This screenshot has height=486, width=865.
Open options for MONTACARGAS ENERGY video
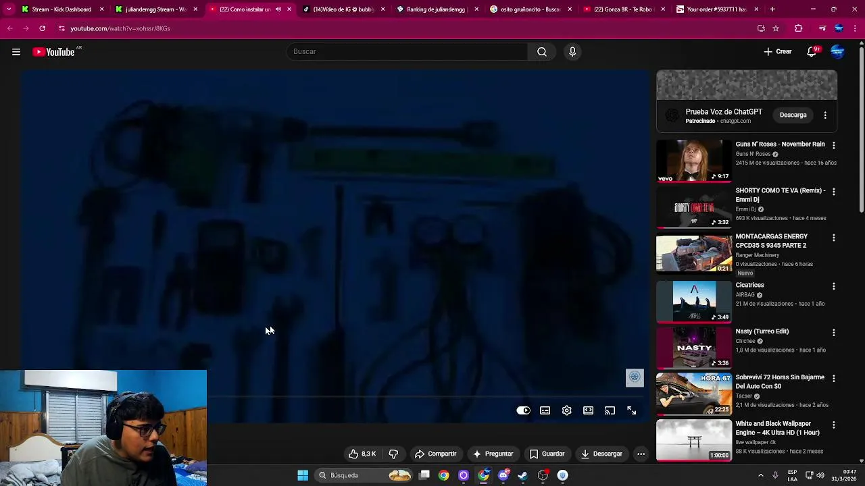click(833, 238)
